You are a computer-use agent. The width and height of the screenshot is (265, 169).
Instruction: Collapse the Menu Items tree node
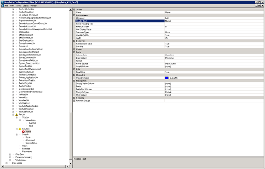click(20, 120)
